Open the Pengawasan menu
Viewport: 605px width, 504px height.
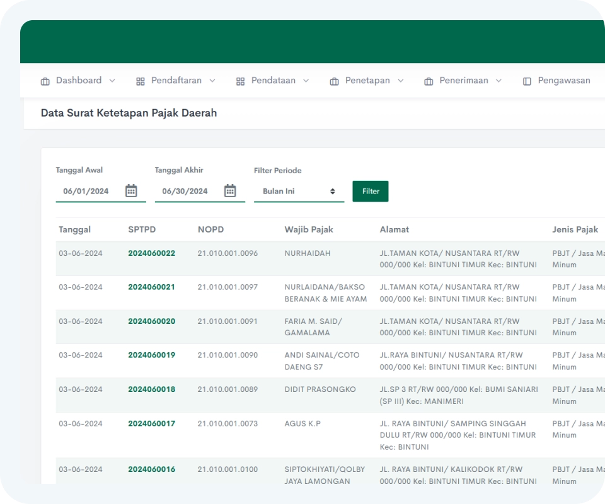point(556,81)
